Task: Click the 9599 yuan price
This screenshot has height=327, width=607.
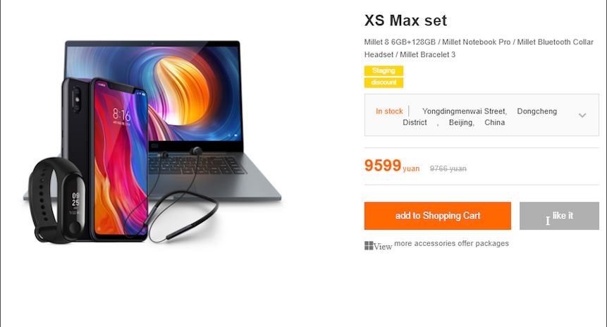Action: [392, 166]
